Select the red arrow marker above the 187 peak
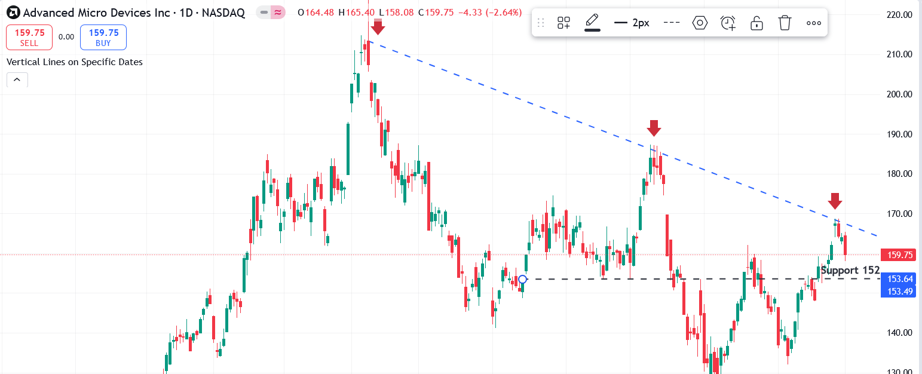This screenshot has height=374, width=922. point(654,128)
